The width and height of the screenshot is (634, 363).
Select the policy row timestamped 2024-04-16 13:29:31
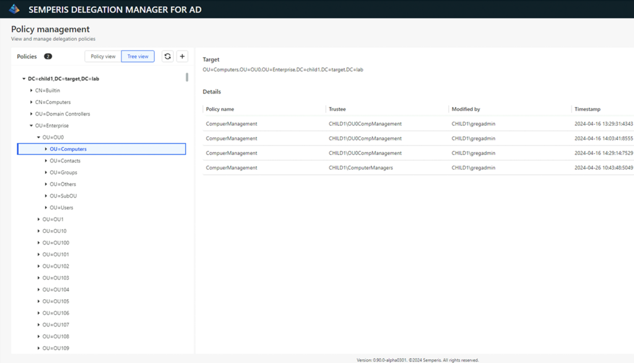tap(418, 124)
